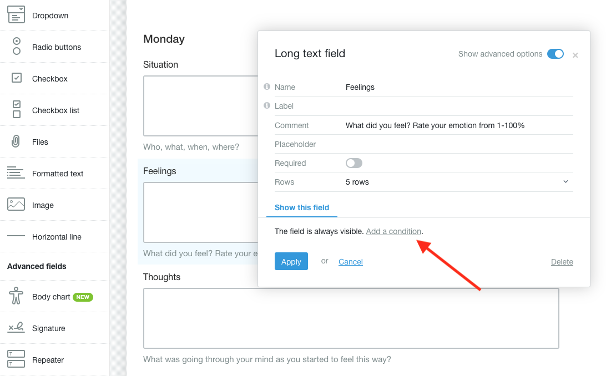Click the Add a condition link
The width and height of the screenshot is (606, 376).
[x=393, y=231]
